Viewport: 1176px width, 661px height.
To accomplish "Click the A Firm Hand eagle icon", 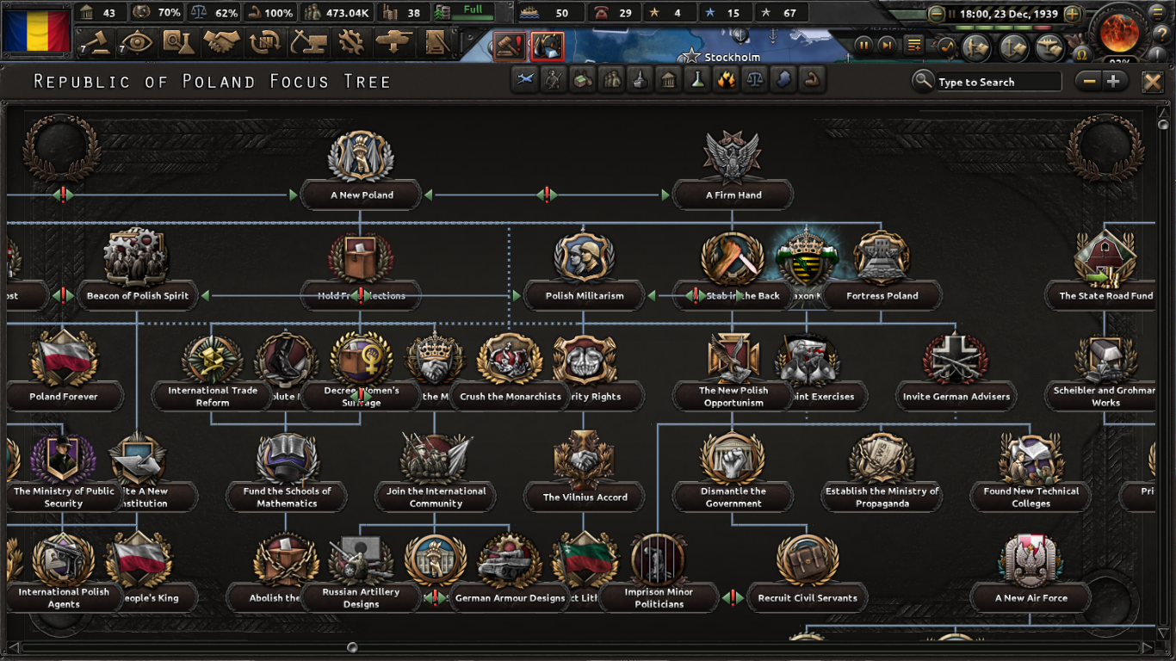I will (x=732, y=157).
